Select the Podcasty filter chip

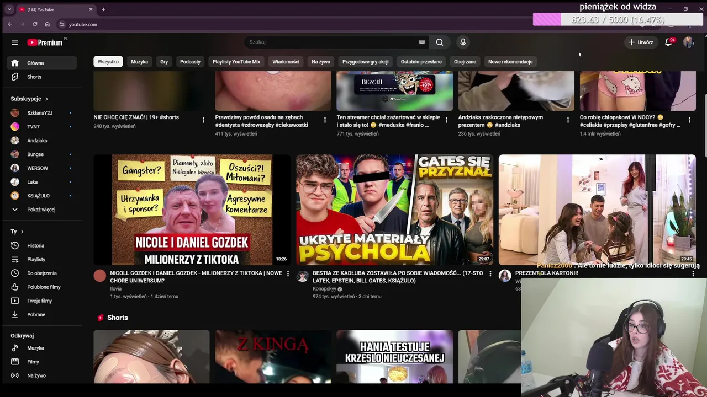[190, 62]
